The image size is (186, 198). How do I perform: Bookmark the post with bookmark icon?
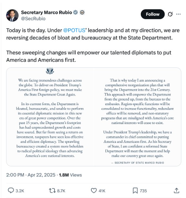coord(135,191)
